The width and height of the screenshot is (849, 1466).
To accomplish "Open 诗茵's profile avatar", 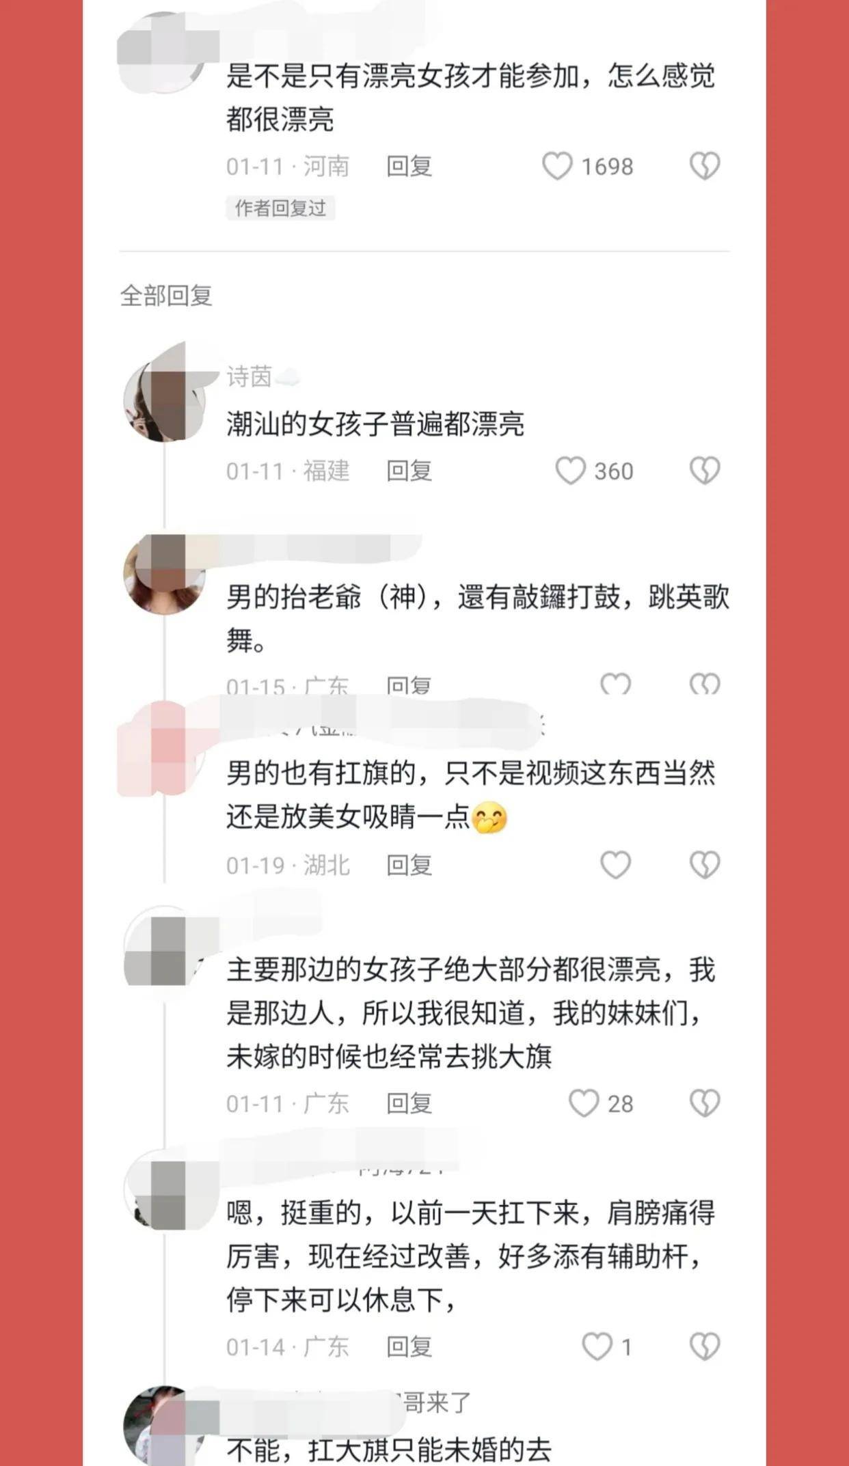I will [164, 400].
